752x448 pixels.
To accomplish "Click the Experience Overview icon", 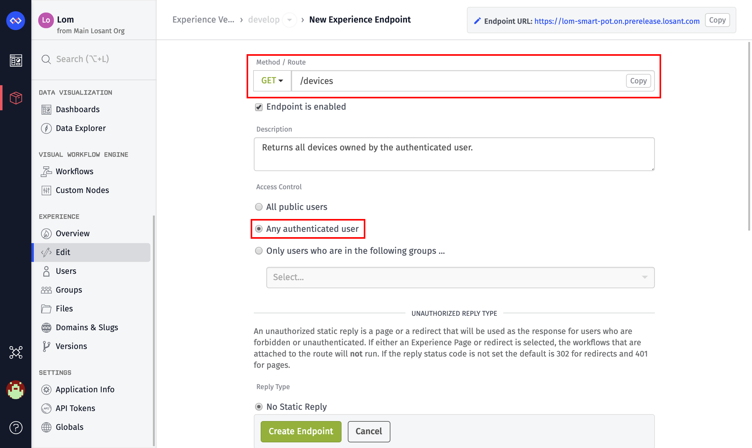I will [46, 234].
